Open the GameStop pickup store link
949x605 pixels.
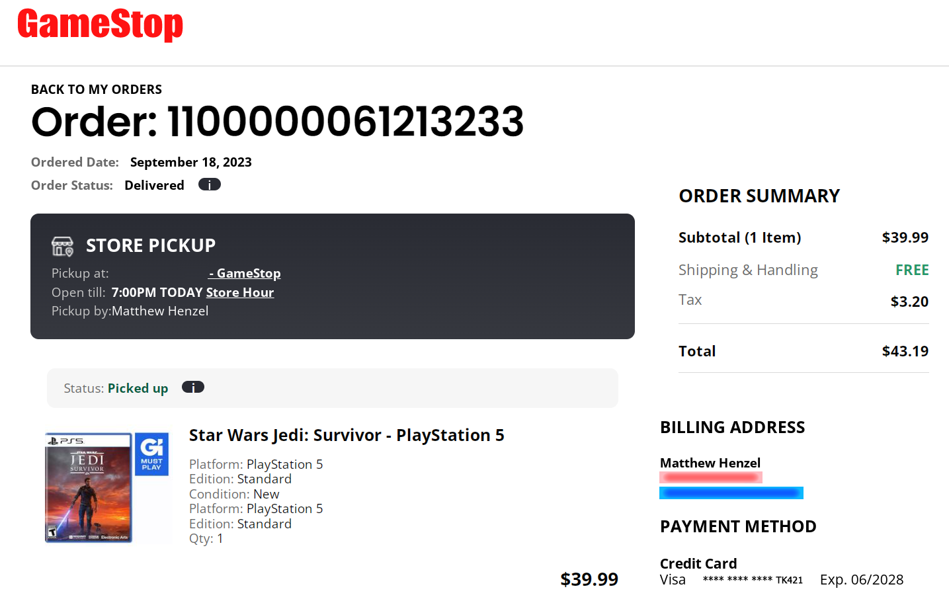click(245, 274)
